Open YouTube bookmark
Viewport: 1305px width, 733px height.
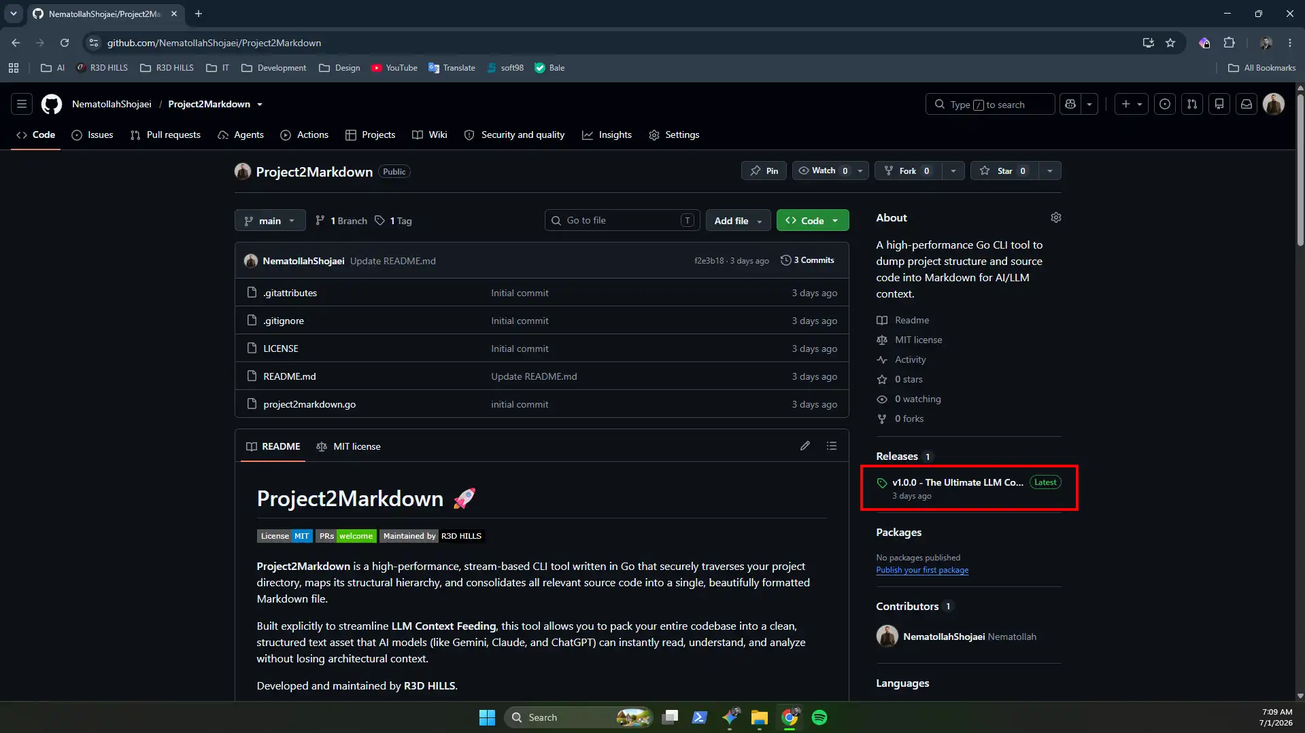(394, 68)
